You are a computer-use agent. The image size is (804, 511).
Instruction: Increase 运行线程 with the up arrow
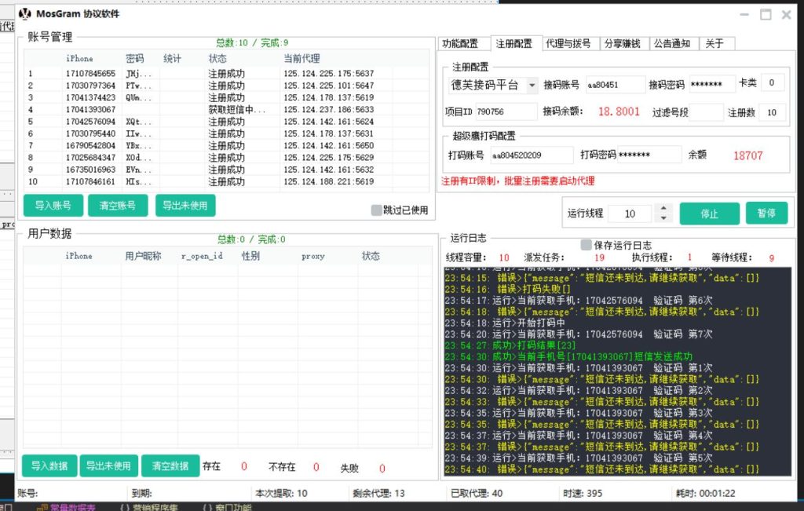coord(663,209)
